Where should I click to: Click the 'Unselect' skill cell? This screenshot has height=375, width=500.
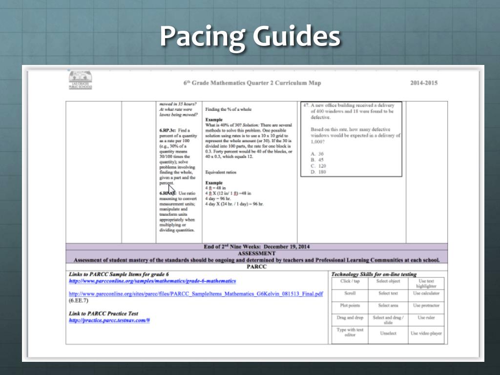[x=388, y=334]
